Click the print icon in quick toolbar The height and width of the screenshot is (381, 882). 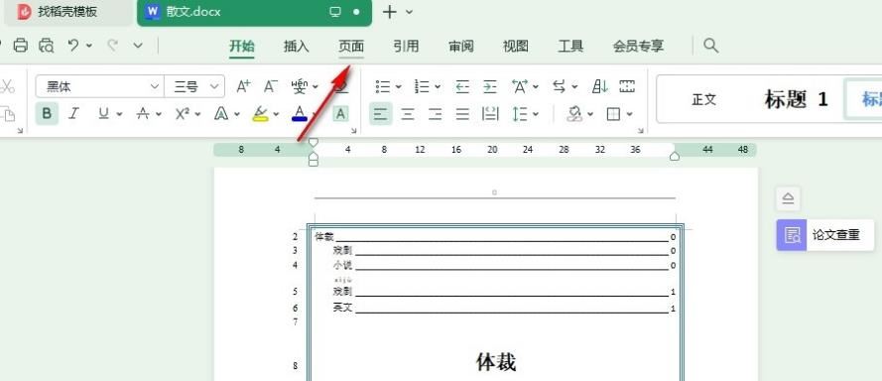[x=20, y=46]
